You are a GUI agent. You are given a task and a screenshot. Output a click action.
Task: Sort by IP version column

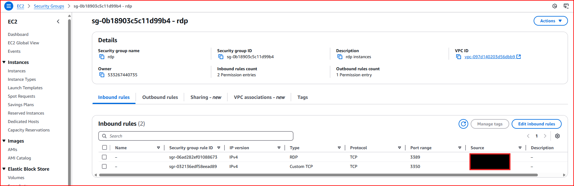[x=279, y=148]
